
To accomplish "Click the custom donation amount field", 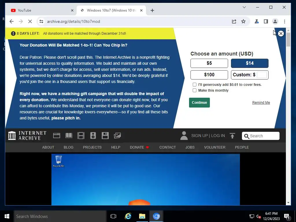I will pos(262,75).
